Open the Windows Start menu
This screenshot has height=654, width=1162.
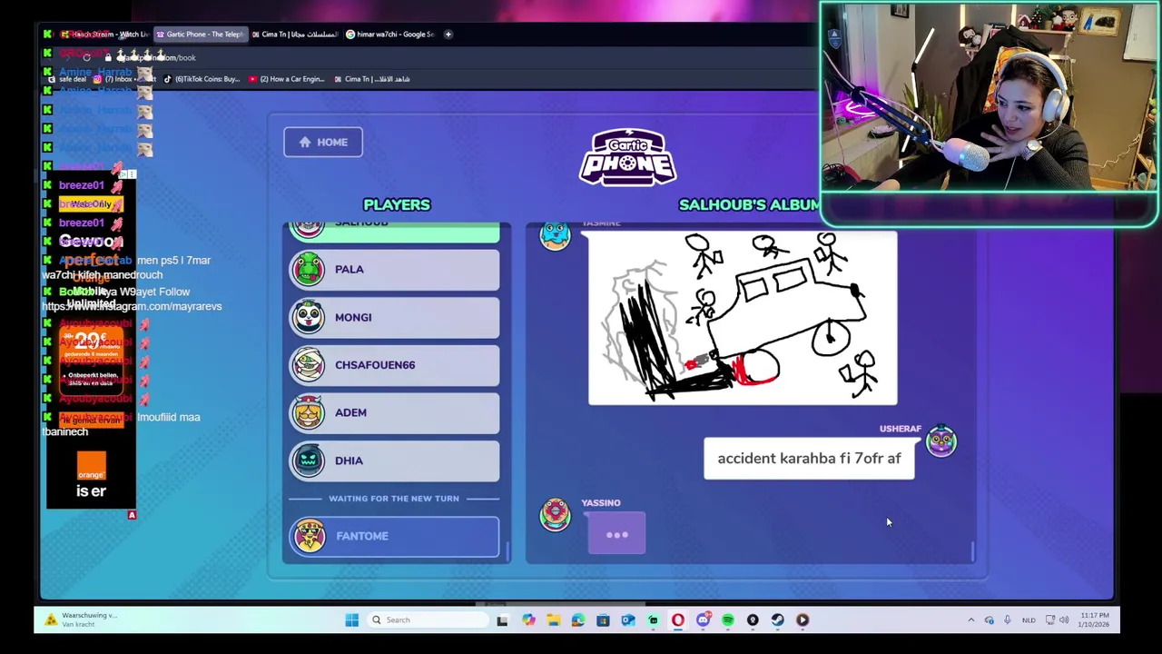point(351,620)
